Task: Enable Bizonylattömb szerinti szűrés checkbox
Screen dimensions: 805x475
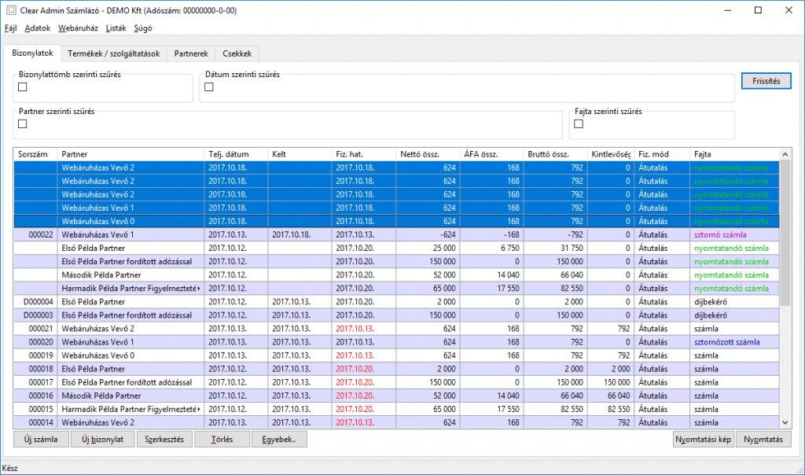Action: point(23,87)
